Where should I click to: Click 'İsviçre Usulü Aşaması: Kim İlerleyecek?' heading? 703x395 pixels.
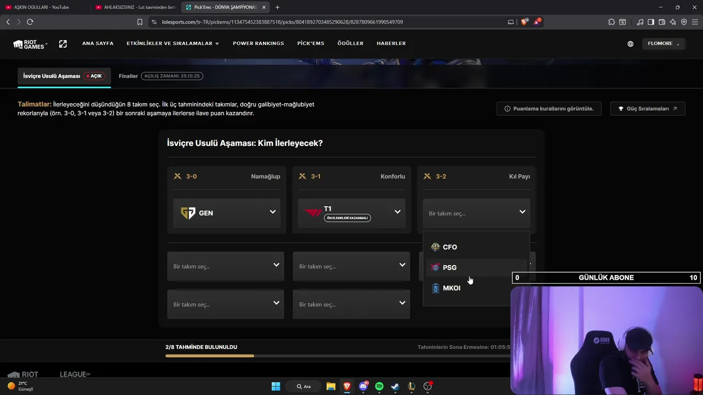(244, 143)
